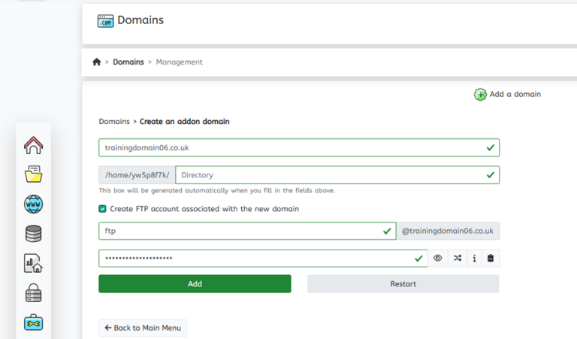577x339 pixels.
Task: Copy password with clipboard icon
Action: pos(491,258)
